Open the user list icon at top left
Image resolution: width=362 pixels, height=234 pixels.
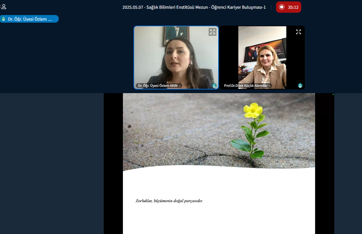(x=3, y=7)
